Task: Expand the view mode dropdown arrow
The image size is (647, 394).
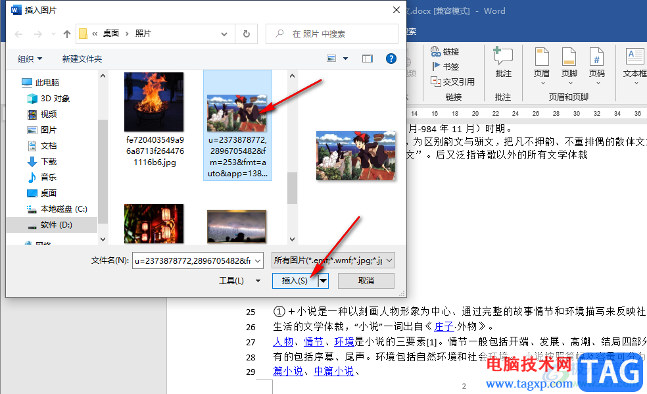Action: pos(345,59)
